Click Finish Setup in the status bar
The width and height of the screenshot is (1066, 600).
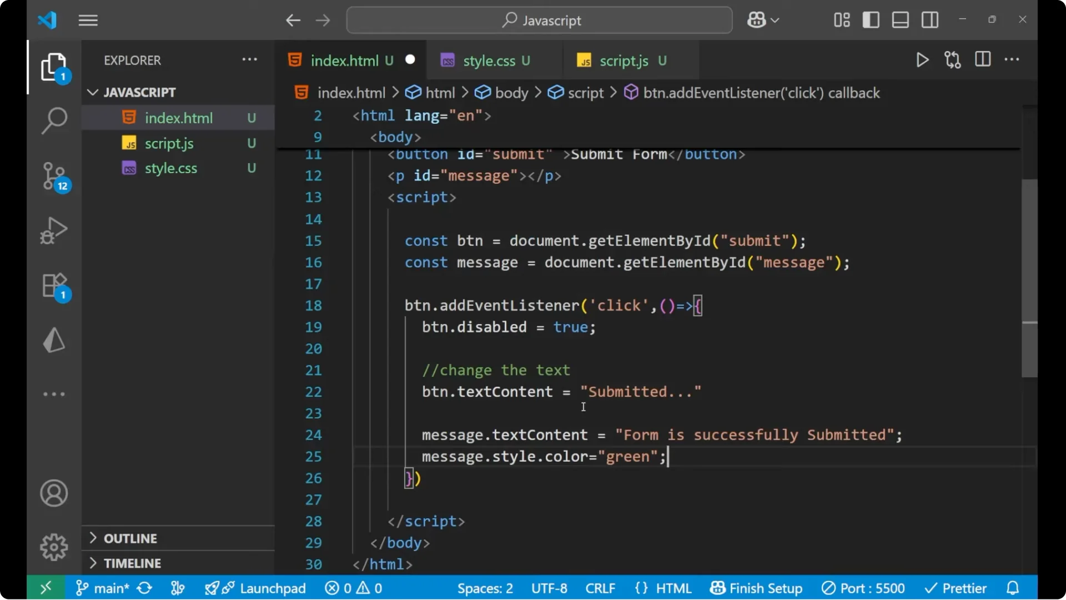(x=756, y=587)
